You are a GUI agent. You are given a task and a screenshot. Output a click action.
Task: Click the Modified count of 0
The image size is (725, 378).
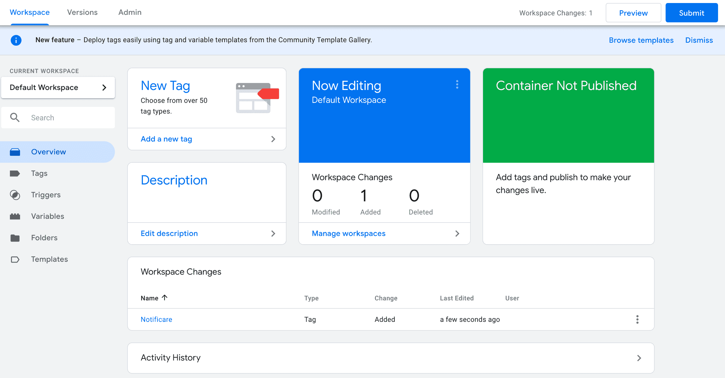317,196
